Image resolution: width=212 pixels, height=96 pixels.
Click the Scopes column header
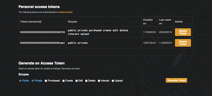tap(72, 22)
